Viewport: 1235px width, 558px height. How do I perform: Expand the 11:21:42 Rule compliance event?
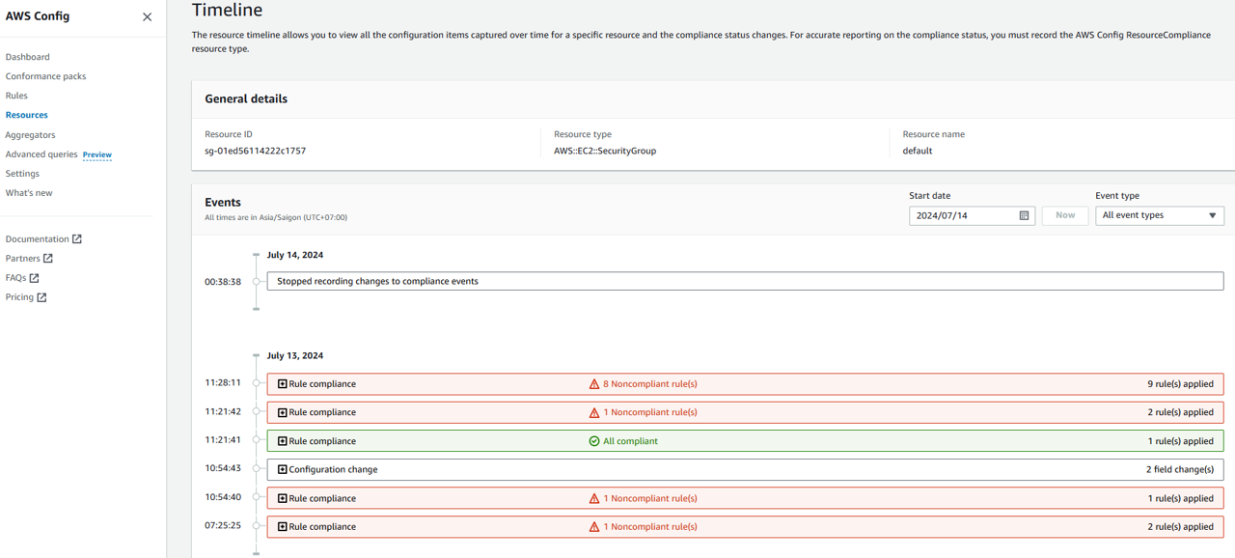pos(283,412)
